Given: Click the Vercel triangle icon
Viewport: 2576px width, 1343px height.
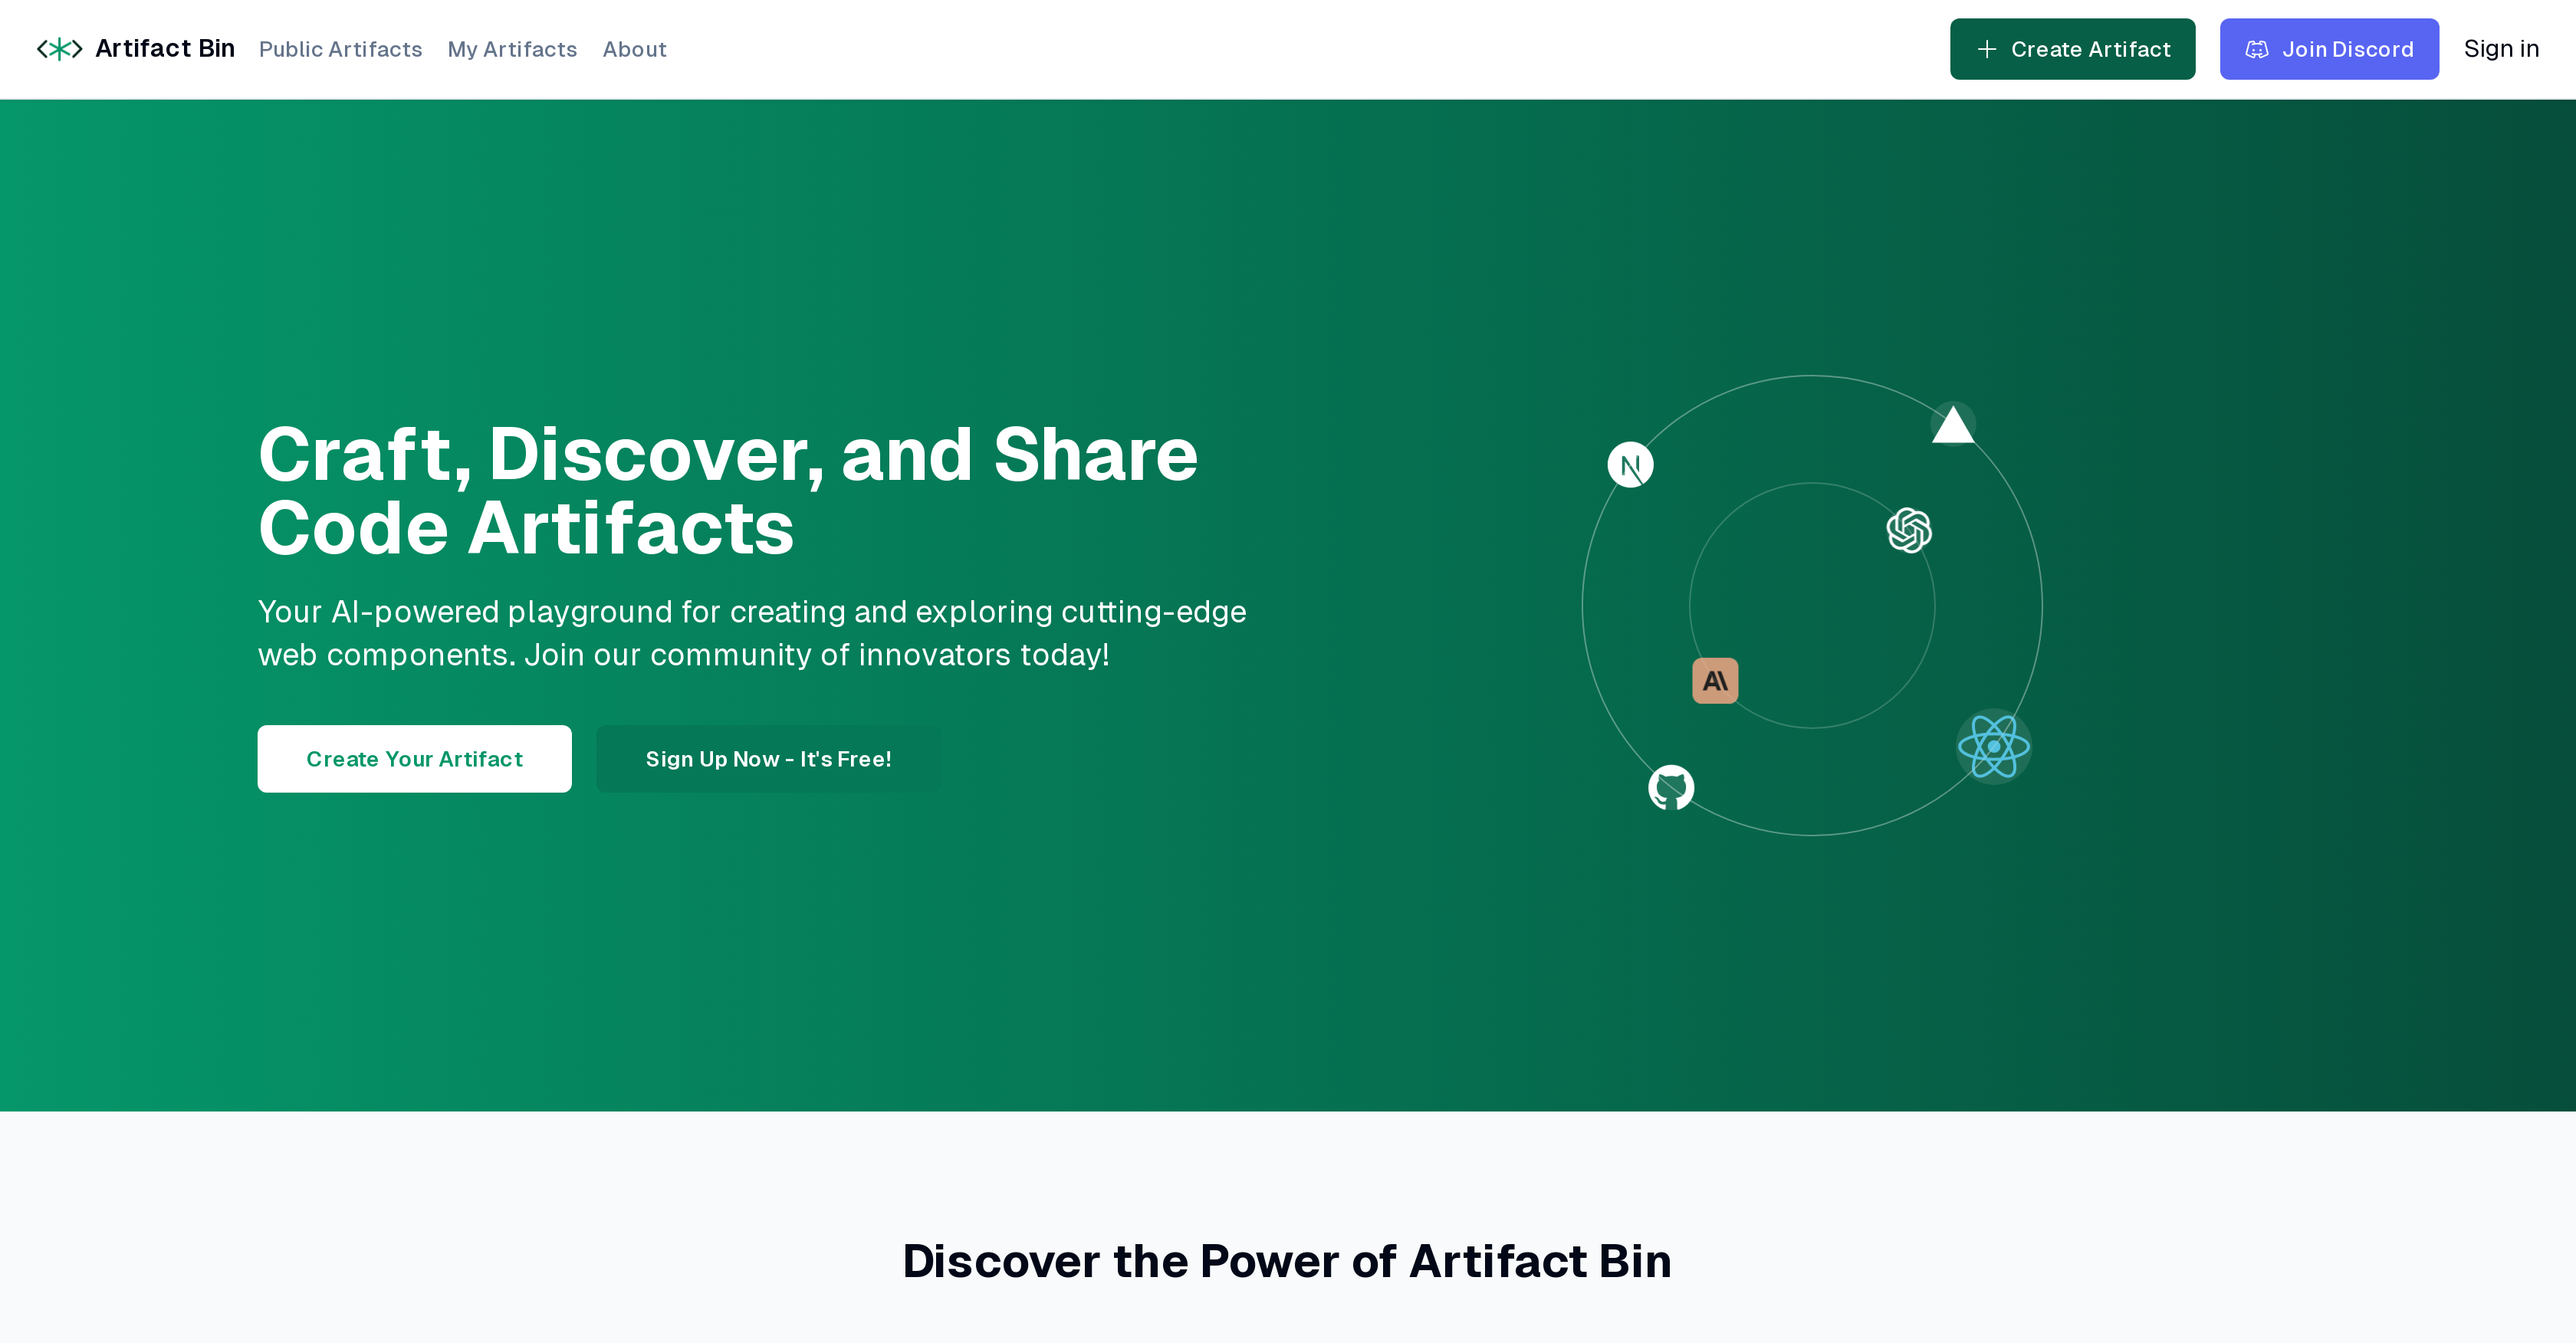Looking at the screenshot, I should (x=1951, y=424).
